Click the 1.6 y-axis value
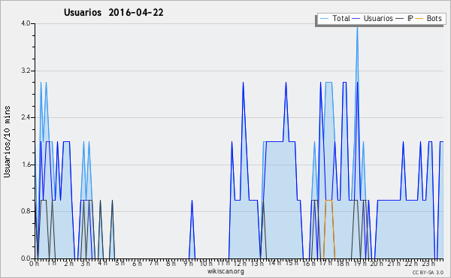The width and height of the screenshot is (451, 278). (x=26, y=165)
